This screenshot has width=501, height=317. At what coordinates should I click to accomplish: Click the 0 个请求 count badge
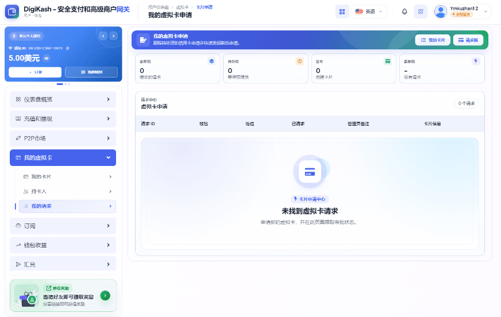[x=467, y=103]
